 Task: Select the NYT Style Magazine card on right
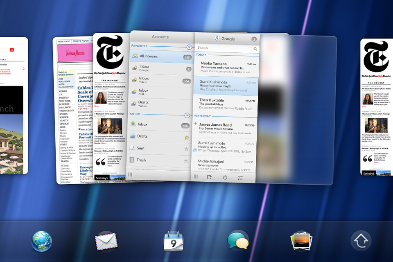(x=376, y=106)
